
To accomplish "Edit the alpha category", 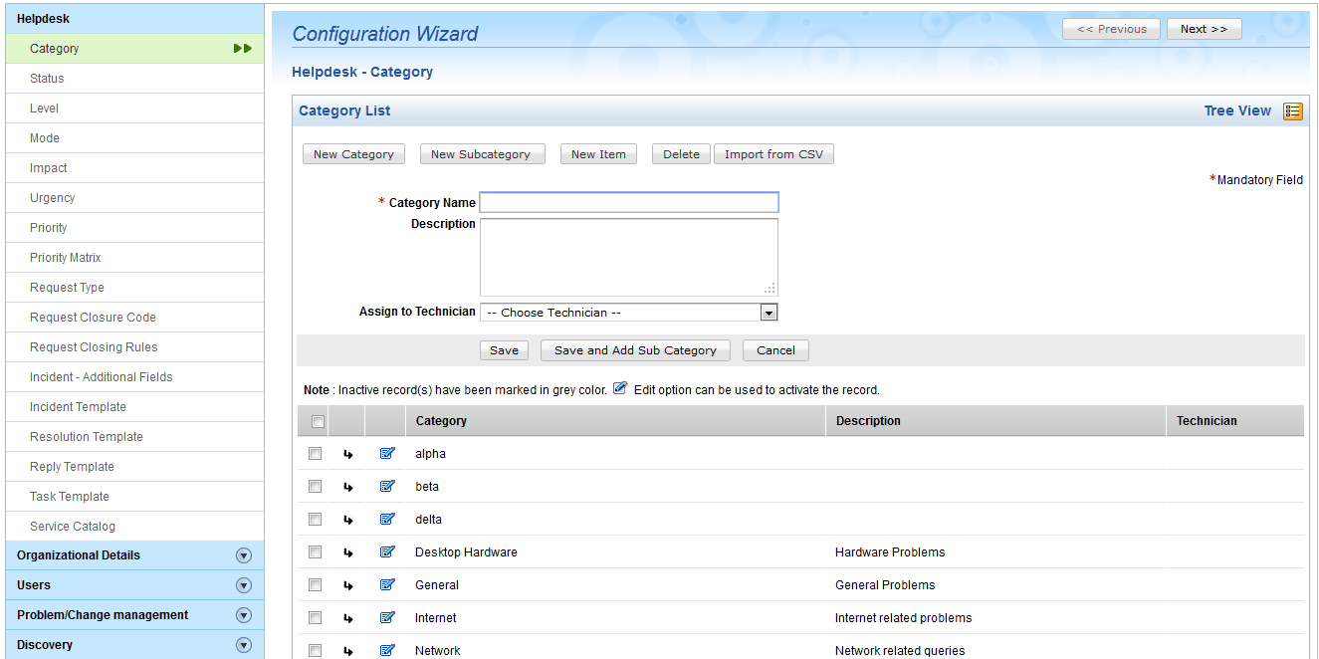I will (x=387, y=454).
